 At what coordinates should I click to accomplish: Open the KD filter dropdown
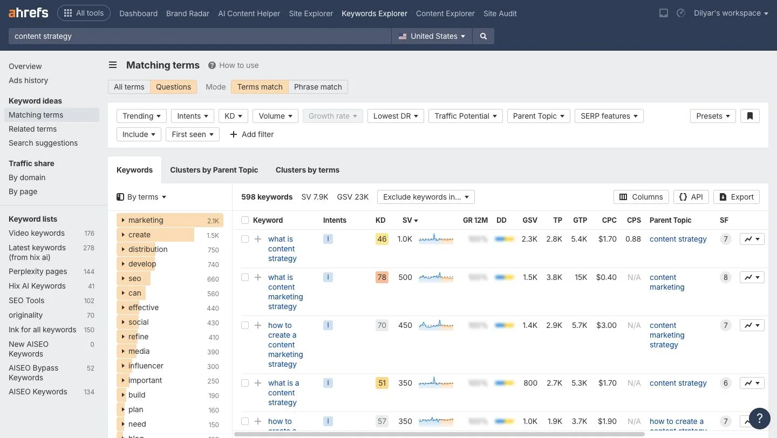point(234,116)
